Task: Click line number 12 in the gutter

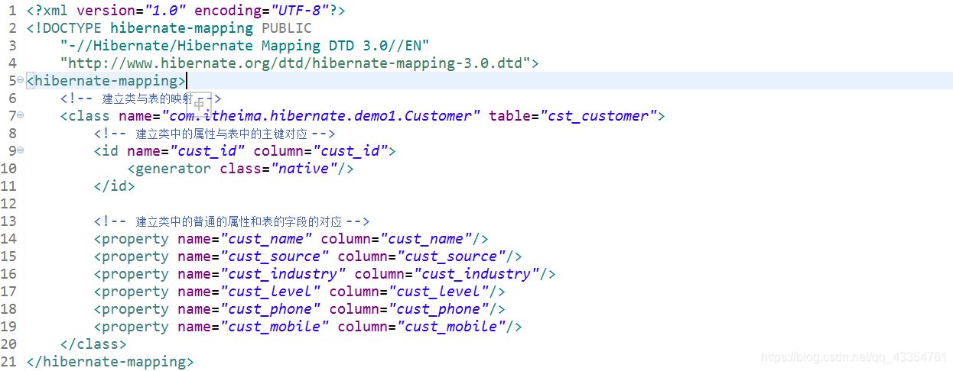Action: coord(8,204)
